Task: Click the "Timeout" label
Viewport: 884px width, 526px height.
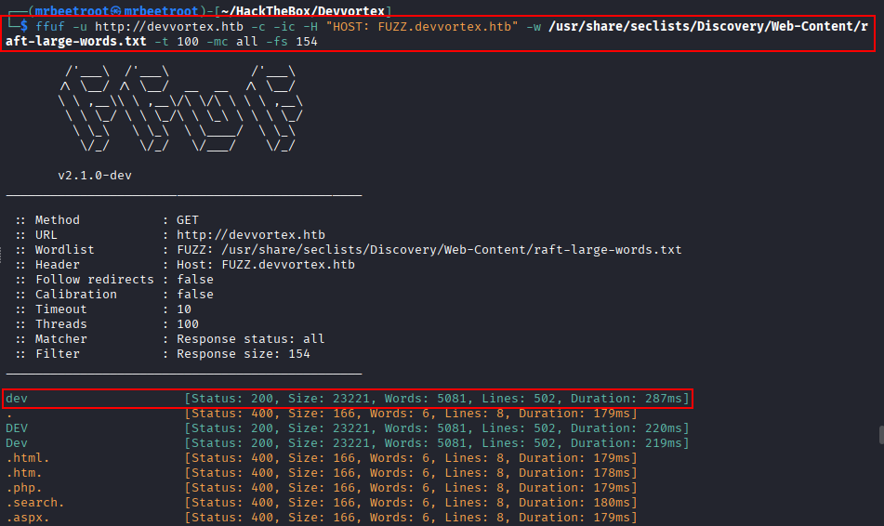Action: [x=61, y=309]
